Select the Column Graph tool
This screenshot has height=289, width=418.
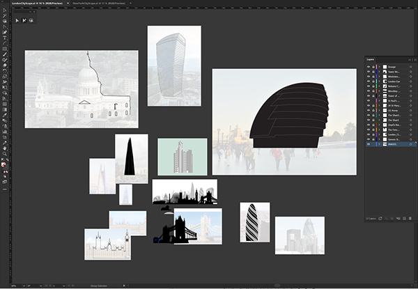(5, 132)
